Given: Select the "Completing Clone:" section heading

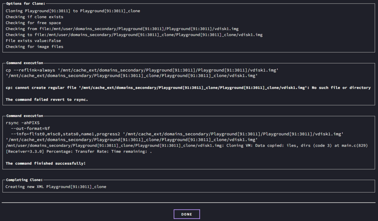Looking at the screenshot, I should [x=24, y=180].
